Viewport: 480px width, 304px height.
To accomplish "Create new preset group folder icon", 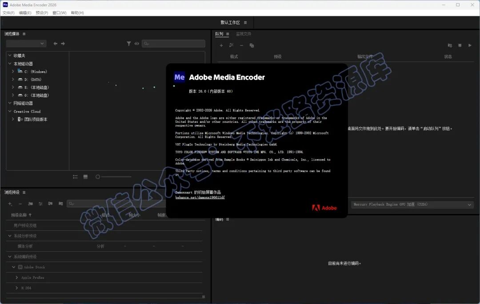I will coord(30,203).
